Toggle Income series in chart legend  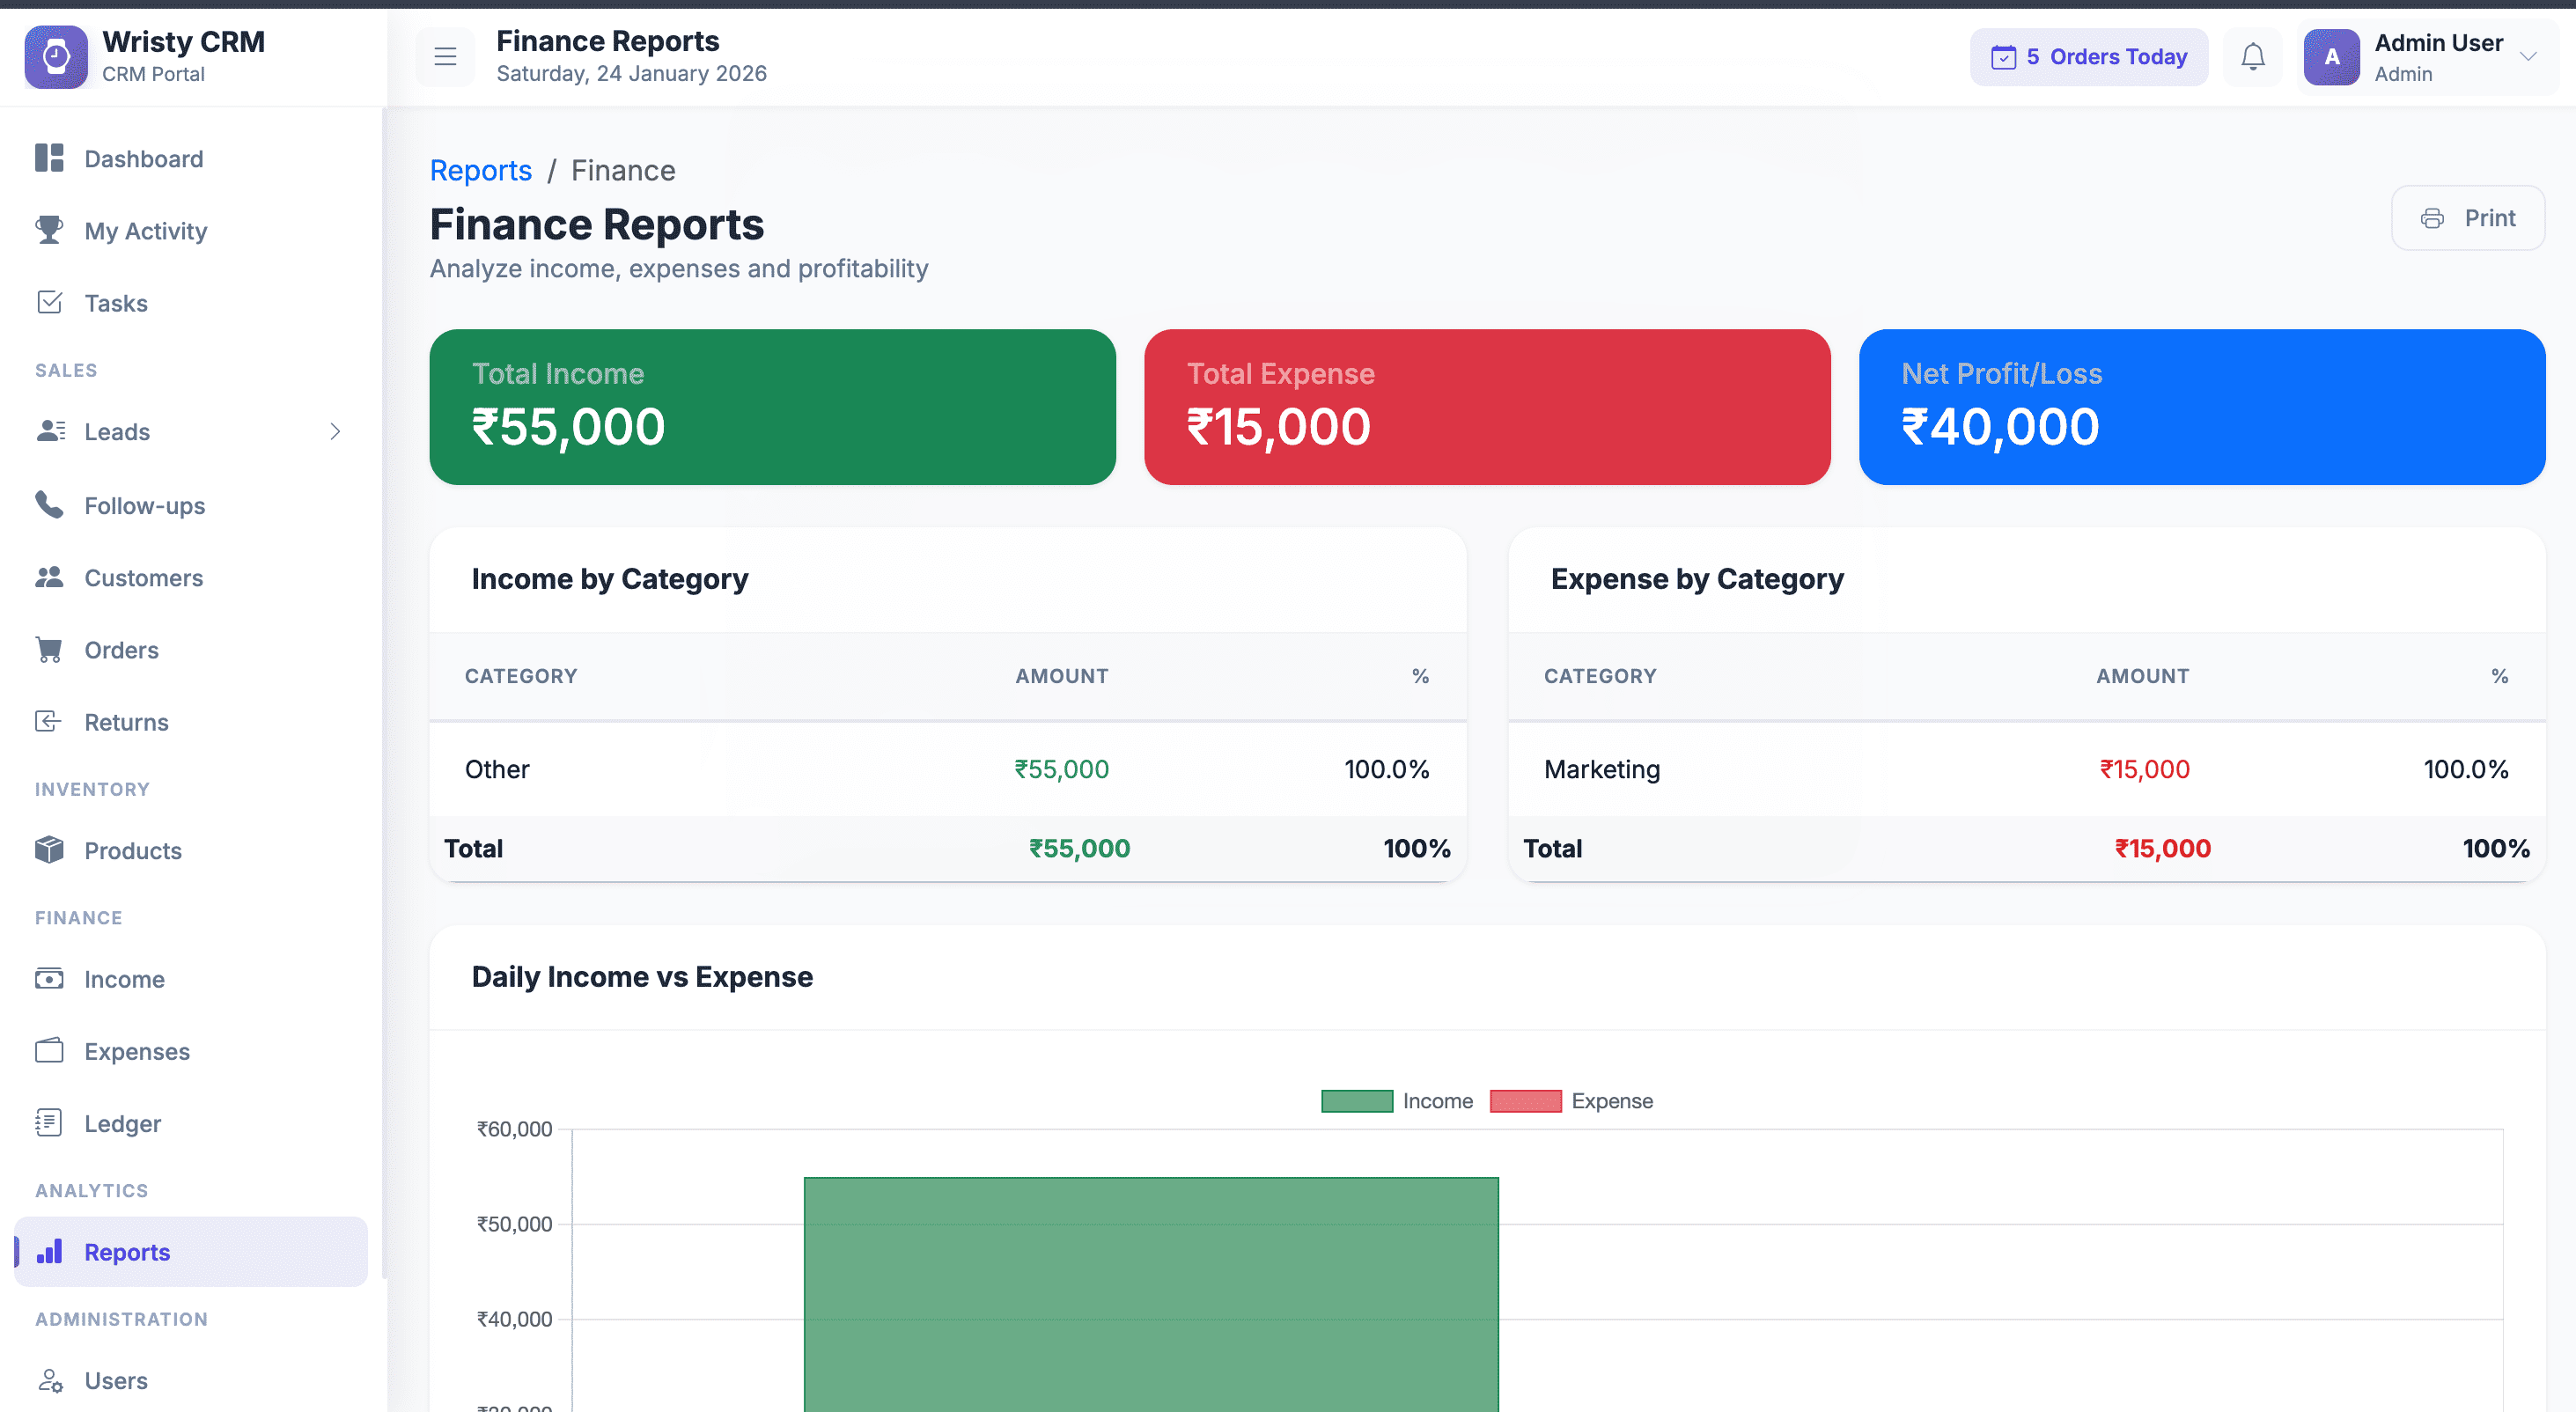pyautogui.click(x=1397, y=1101)
